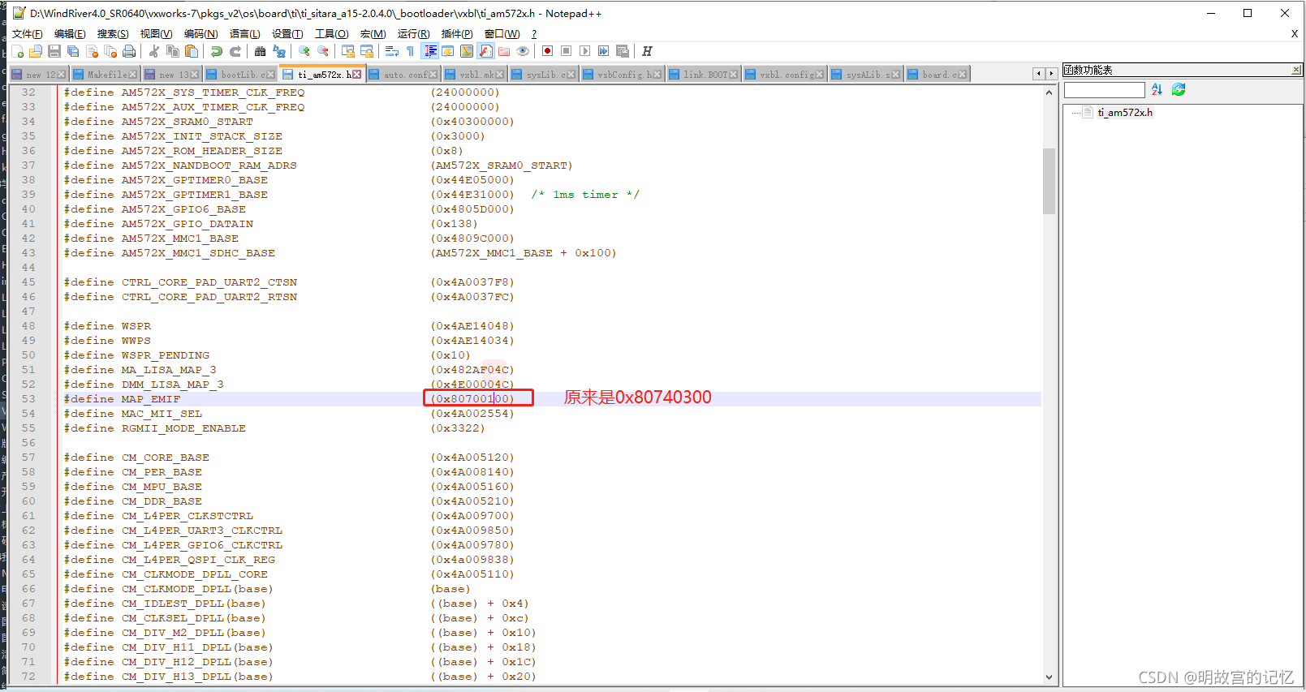Click the Zoom Out magnifier icon
The width and height of the screenshot is (1306, 692).
tap(323, 51)
